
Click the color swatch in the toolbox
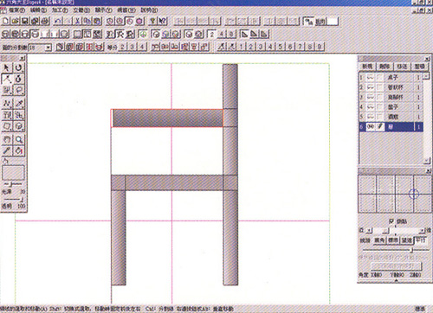point(13,173)
